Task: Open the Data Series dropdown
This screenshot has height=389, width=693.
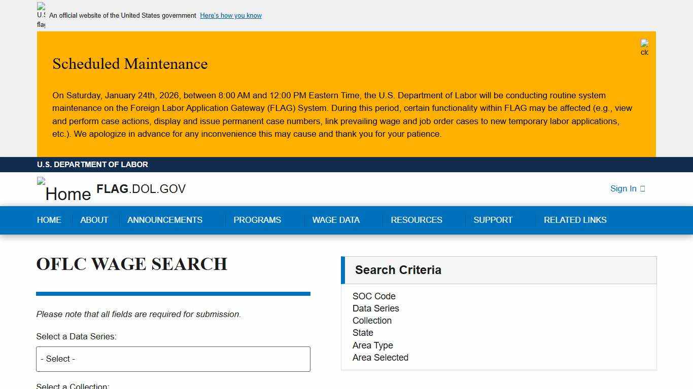Action: pos(173,359)
